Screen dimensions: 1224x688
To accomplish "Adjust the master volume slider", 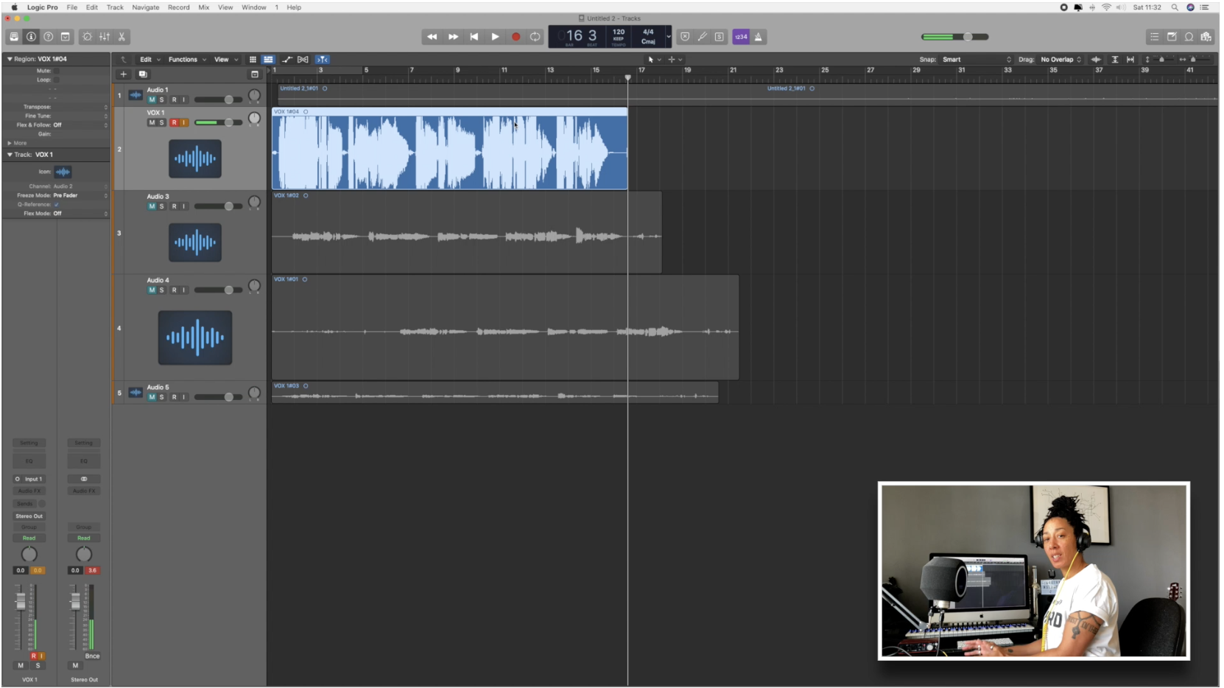I will [955, 37].
